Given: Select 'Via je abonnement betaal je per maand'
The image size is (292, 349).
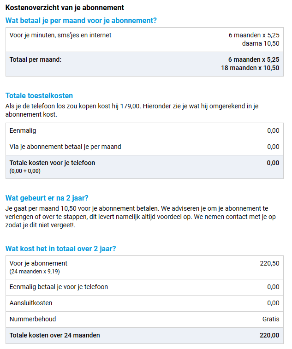Looking at the screenshot, I should click(65, 147).
